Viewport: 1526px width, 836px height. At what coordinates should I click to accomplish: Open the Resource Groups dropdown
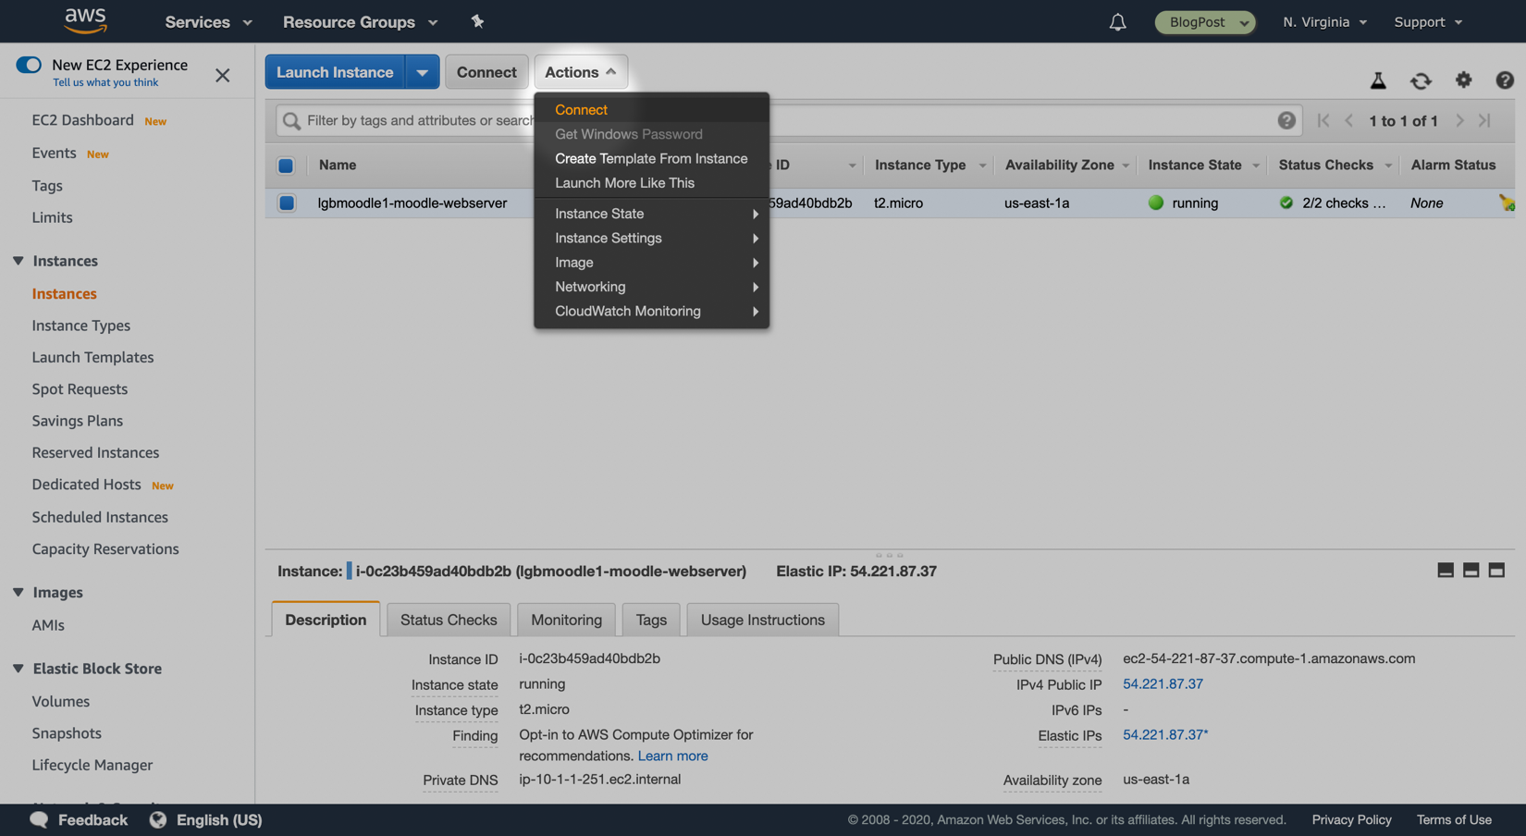(x=360, y=22)
